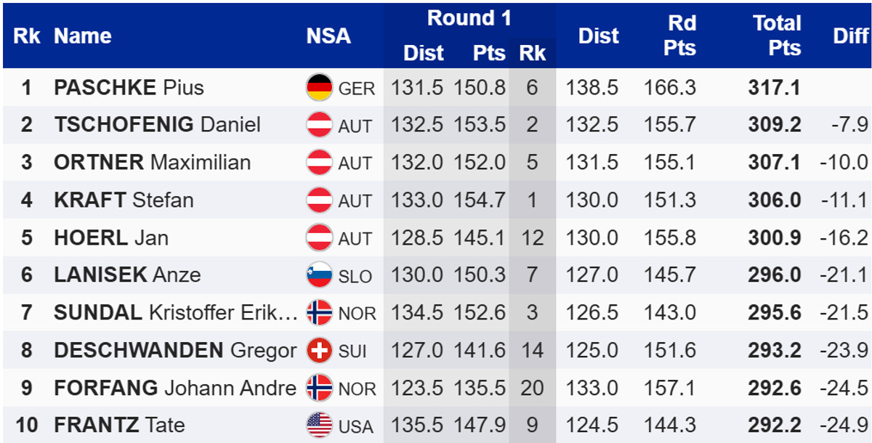The image size is (872, 443).
Task: Open PASCHKE Pius athlete link
Action: coord(129,88)
